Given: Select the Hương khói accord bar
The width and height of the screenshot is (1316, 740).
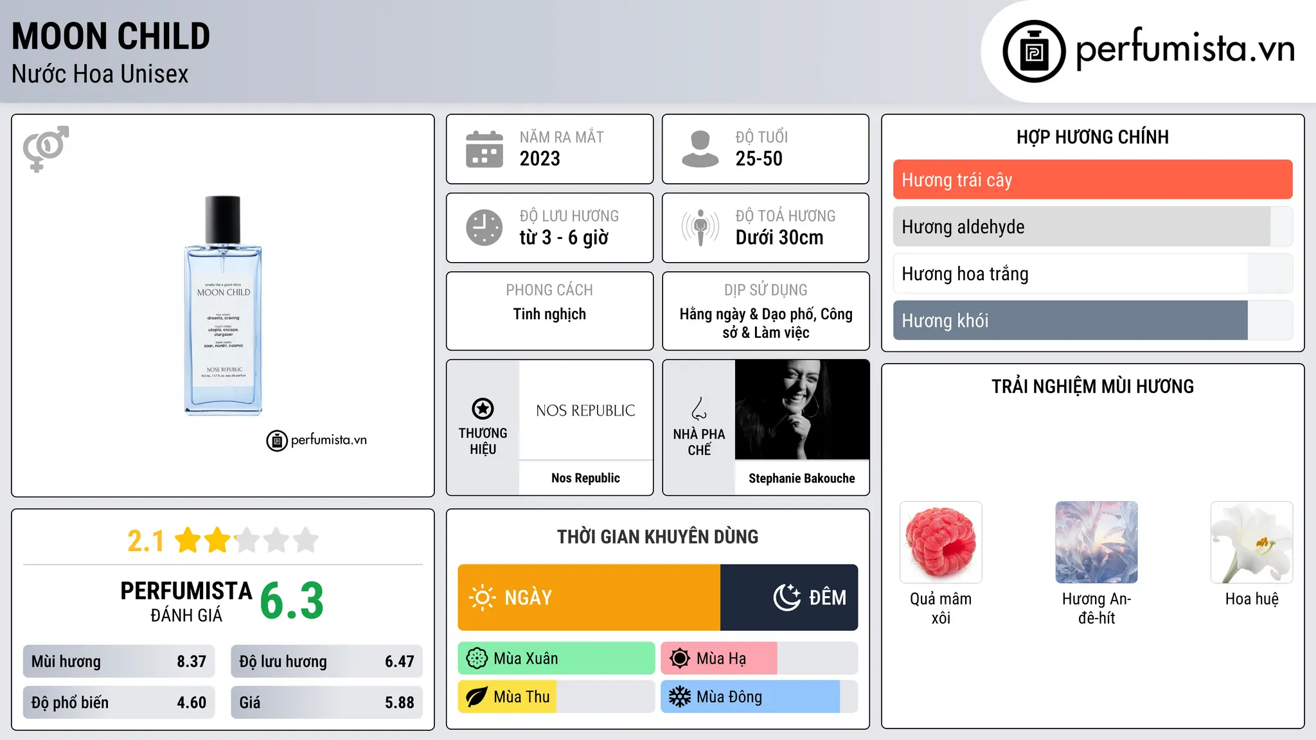Looking at the screenshot, I should [x=1092, y=321].
